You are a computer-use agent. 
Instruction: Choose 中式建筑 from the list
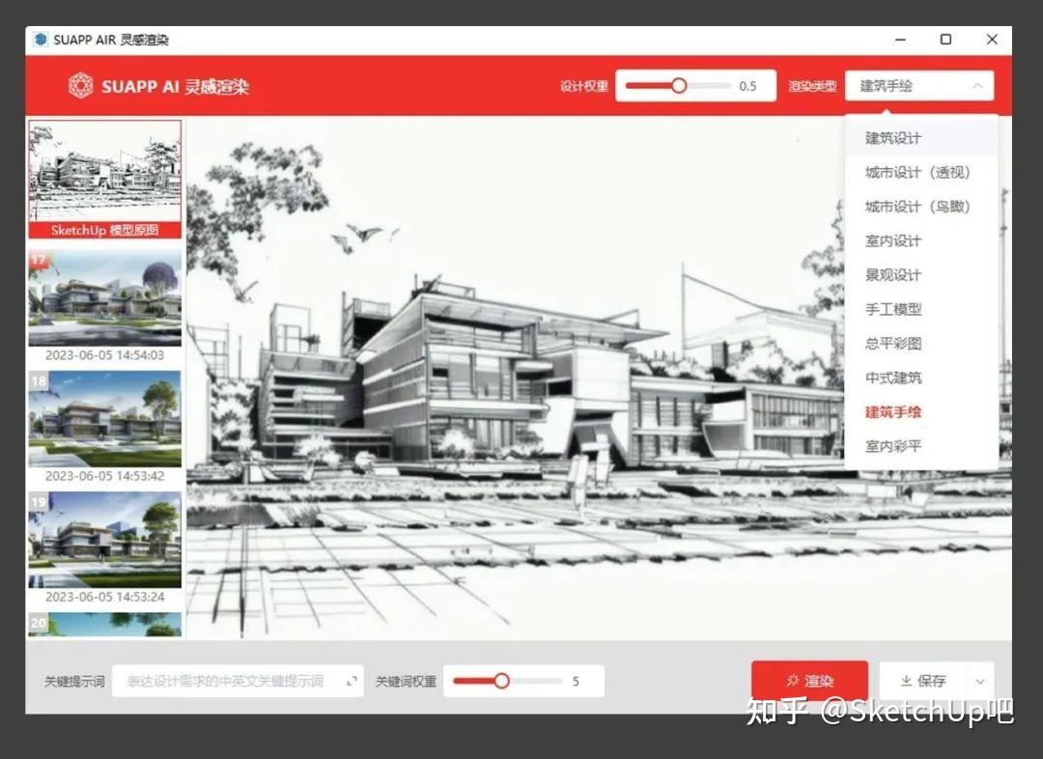click(921, 378)
